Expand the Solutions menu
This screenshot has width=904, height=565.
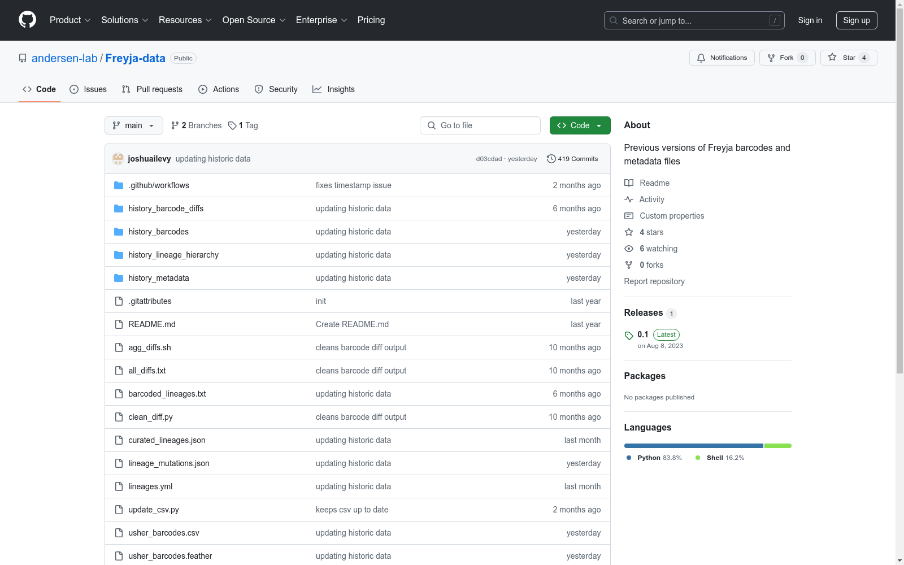click(x=125, y=20)
